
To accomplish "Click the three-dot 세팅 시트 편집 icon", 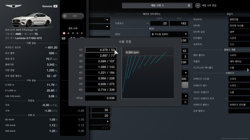I will (198, 6).
